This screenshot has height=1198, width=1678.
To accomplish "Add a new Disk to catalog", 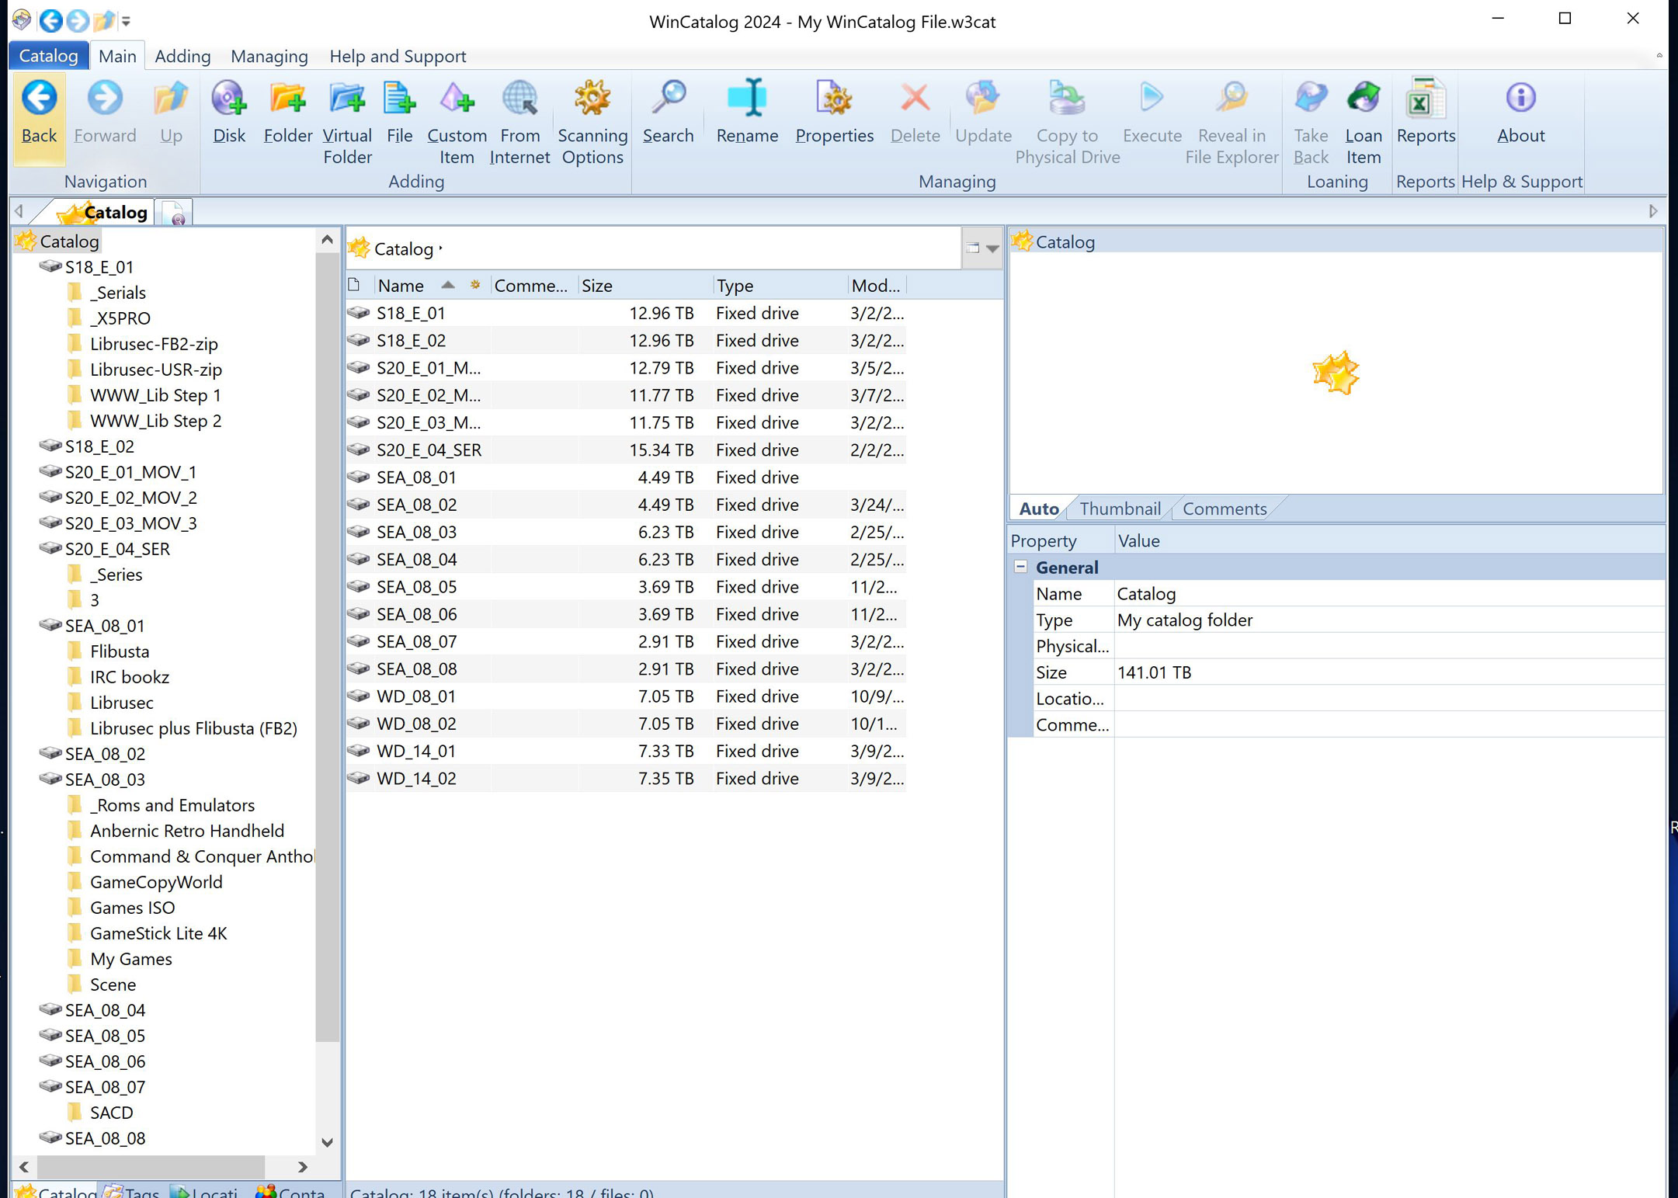I will coord(229,113).
